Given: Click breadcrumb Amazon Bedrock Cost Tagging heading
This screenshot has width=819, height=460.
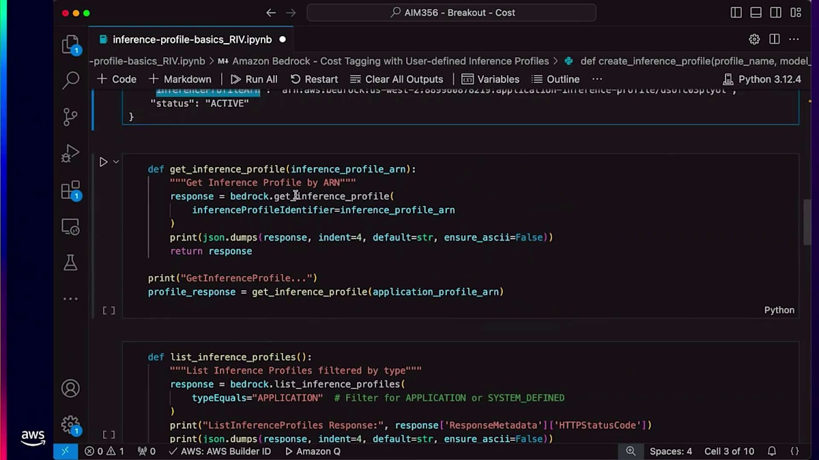Looking at the screenshot, I should coord(383,61).
